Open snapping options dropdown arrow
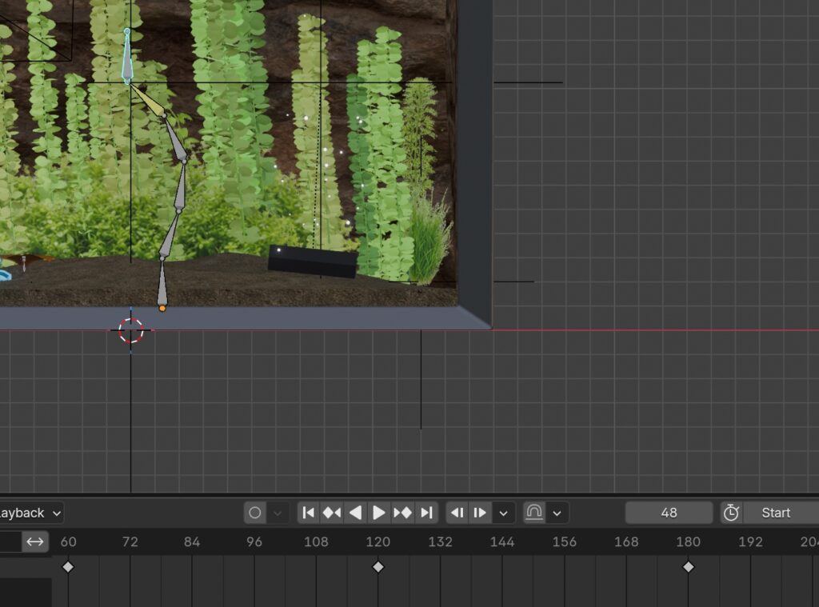The height and width of the screenshot is (607, 819). (557, 513)
